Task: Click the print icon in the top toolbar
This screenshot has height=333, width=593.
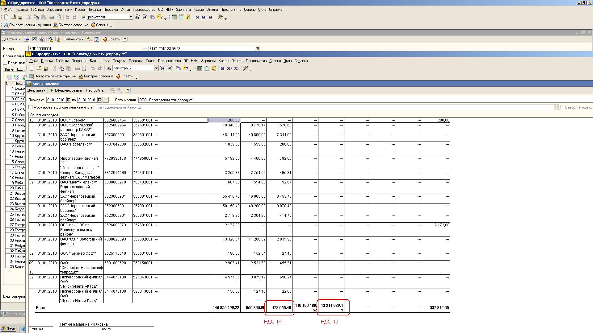Action: tap(52, 17)
